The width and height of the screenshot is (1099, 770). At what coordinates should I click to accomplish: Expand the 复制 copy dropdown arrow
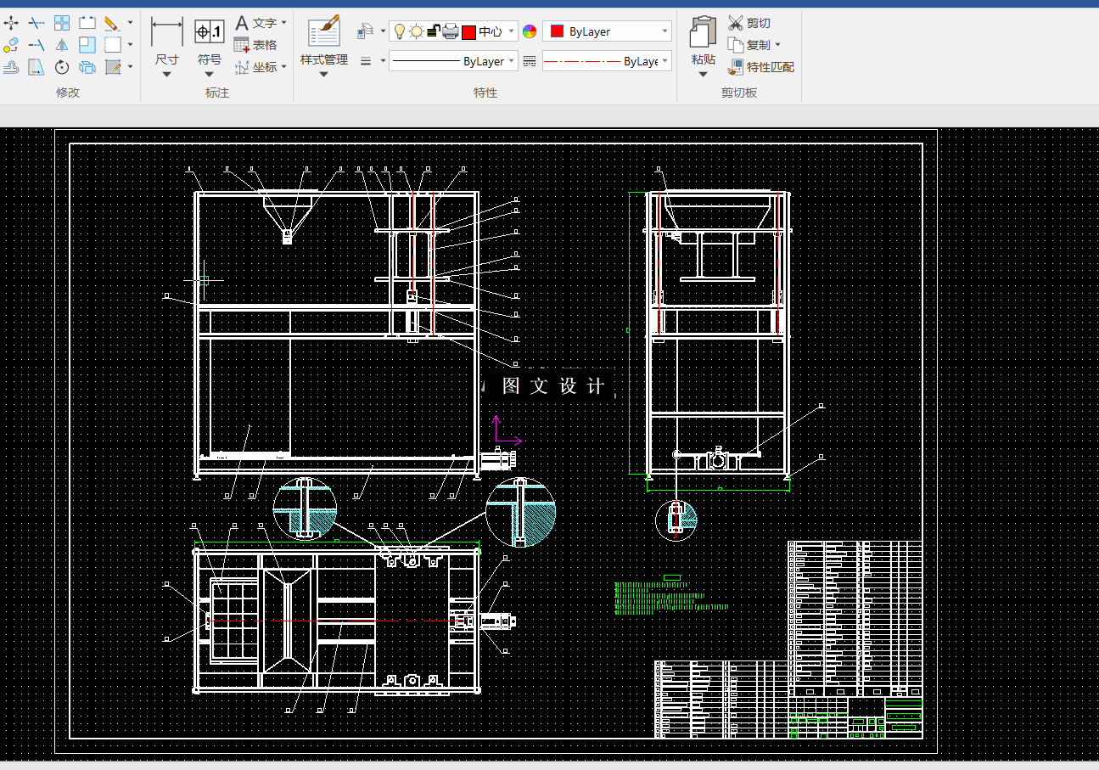tap(777, 45)
